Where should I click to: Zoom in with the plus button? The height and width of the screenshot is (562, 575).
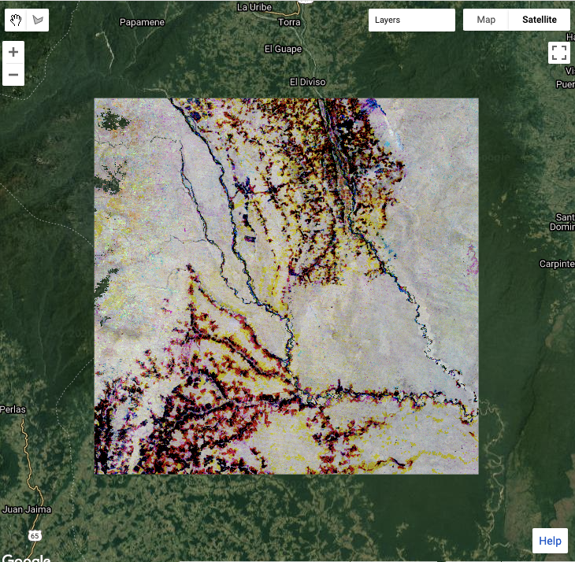[x=14, y=53]
